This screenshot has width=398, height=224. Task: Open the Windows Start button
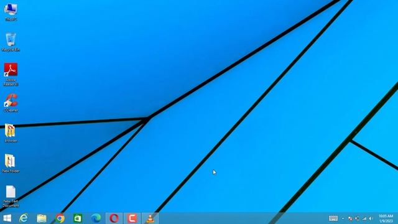7,218
